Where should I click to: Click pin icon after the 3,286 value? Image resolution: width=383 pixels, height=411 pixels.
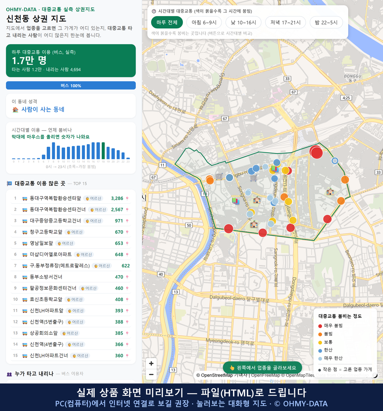[x=127, y=199]
